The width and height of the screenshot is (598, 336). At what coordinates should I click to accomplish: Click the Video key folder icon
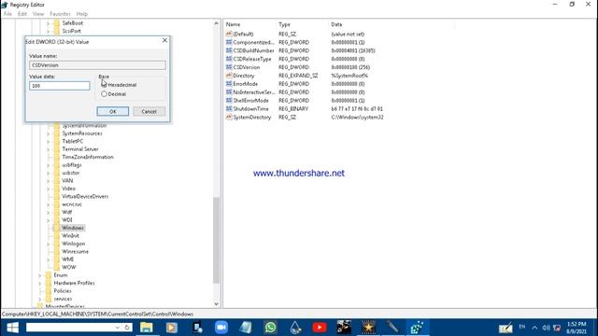point(56,189)
